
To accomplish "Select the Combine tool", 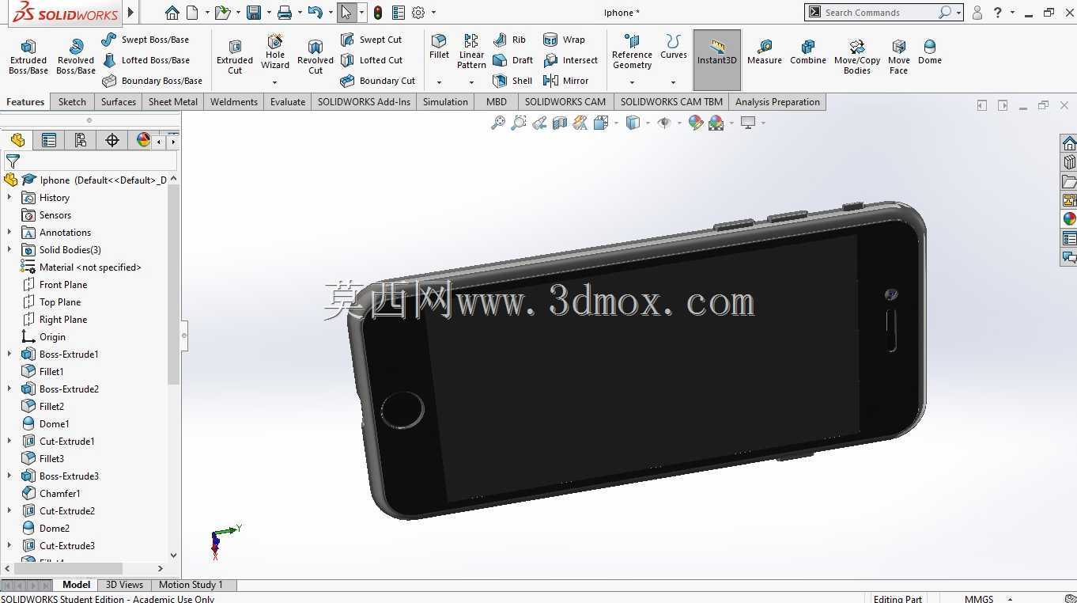I will coord(808,52).
